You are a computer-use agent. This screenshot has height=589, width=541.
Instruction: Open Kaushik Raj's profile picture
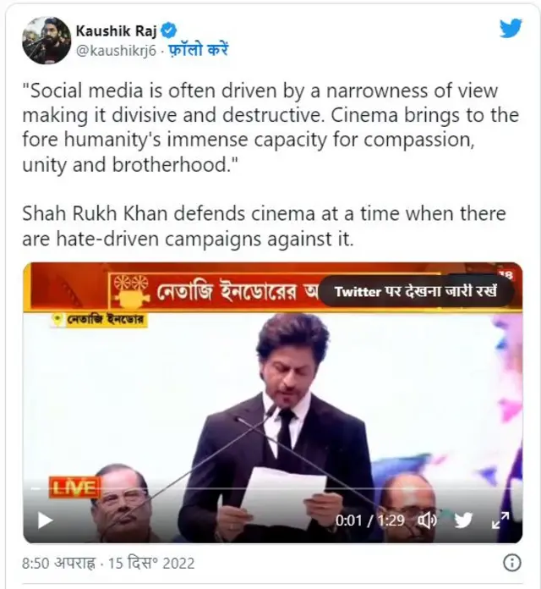pos(46,41)
